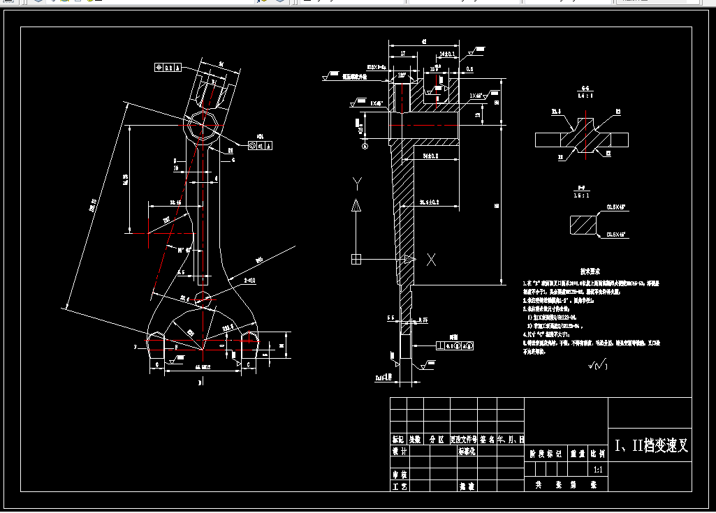Select the title text I、II档变速叉
716x513 pixels.
651,445
